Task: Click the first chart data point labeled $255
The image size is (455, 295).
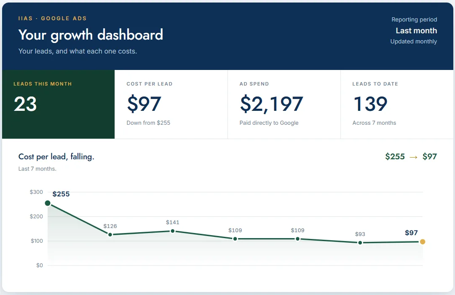Action: [48, 203]
